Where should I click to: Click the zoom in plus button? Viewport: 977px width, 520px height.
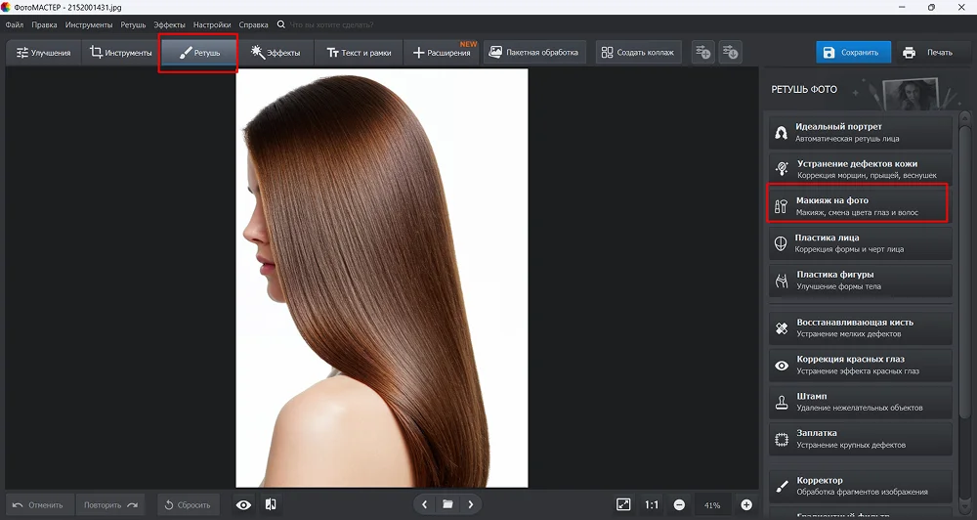[x=746, y=505]
